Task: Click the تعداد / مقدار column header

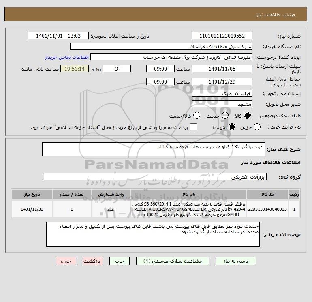Action: click(72, 194)
